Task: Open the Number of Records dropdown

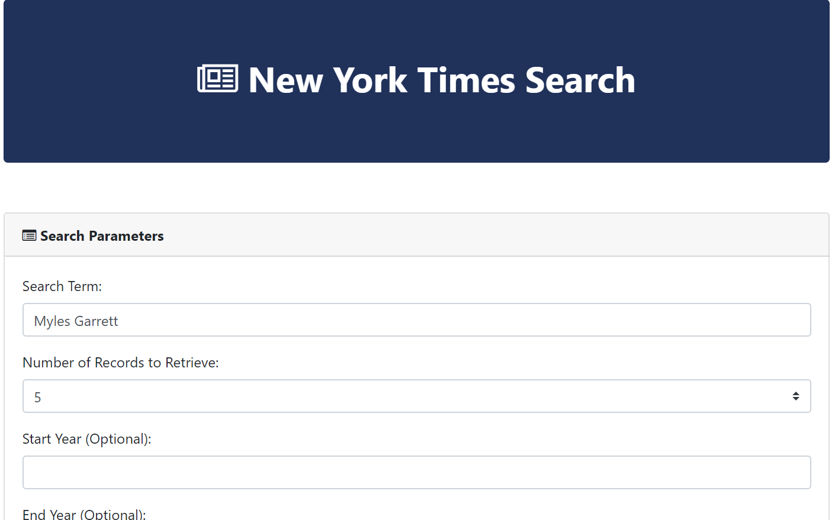Action: click(416, 396)
